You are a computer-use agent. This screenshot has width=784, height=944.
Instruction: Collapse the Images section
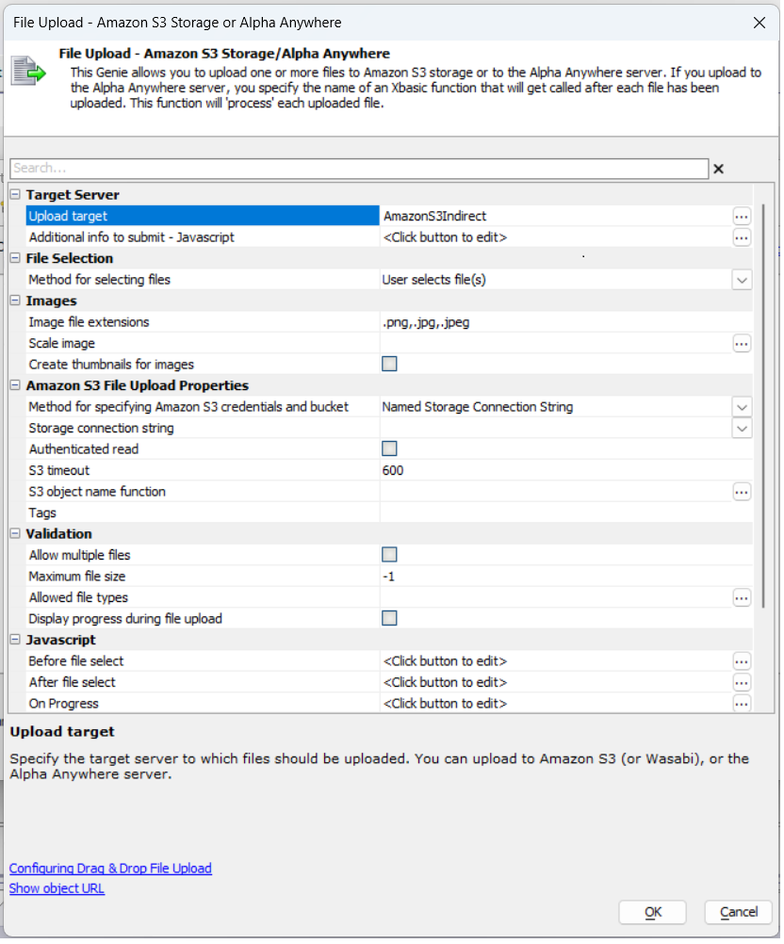[x=16, y=302]
